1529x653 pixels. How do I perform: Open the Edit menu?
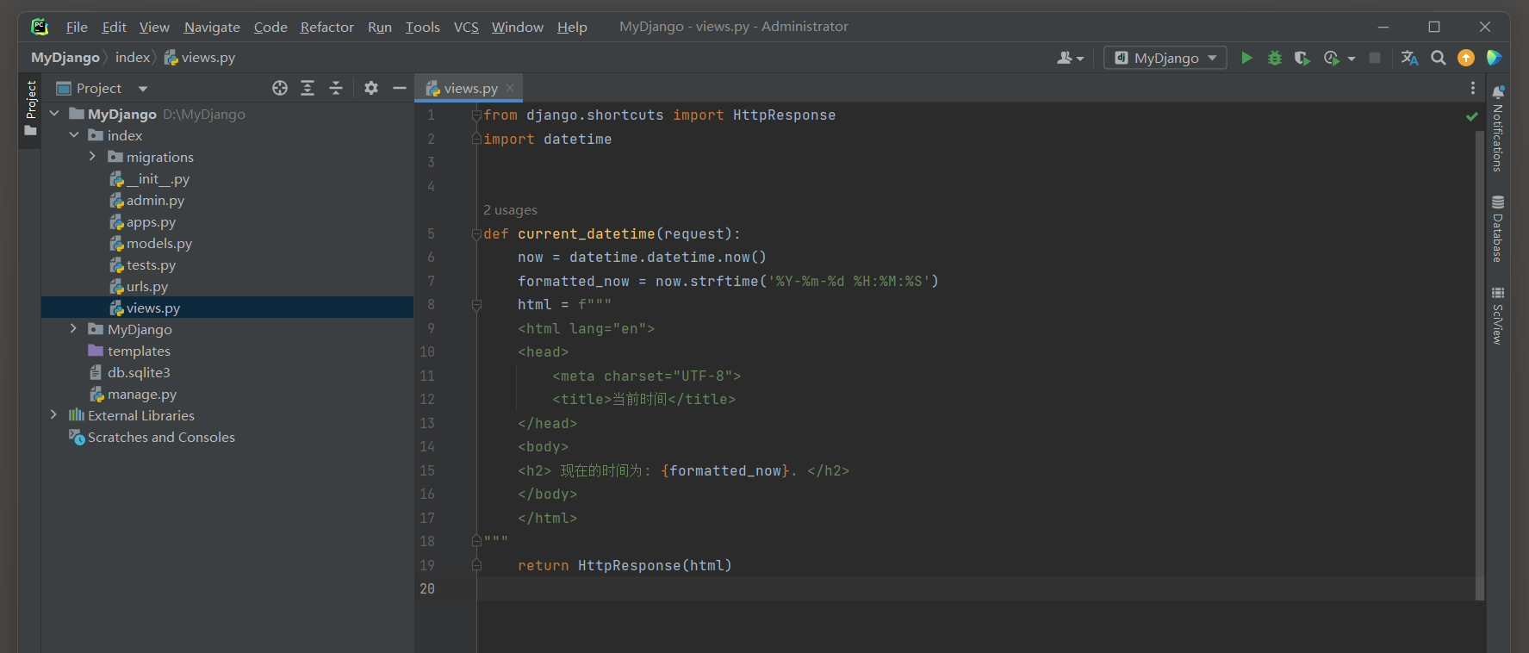[x=114, y=27]
